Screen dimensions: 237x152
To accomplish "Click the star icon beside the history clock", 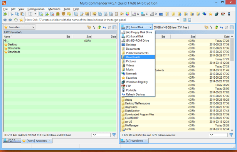I will point(21,20).
